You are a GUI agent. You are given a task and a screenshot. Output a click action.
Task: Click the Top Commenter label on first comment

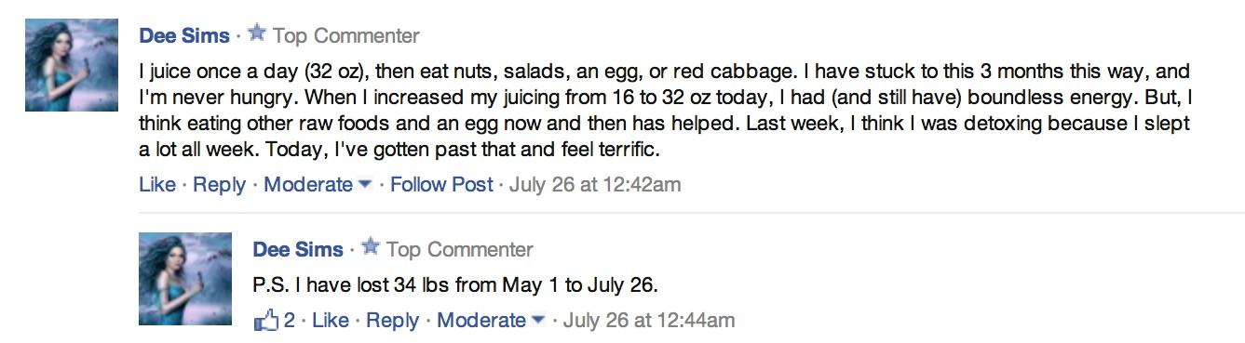[346, 36]
